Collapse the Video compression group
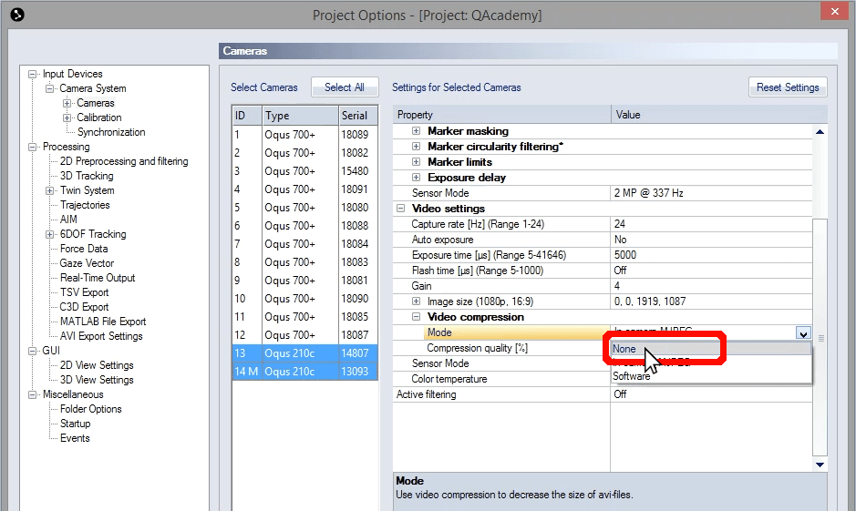The image size is (856, 511). pos(416,316)
